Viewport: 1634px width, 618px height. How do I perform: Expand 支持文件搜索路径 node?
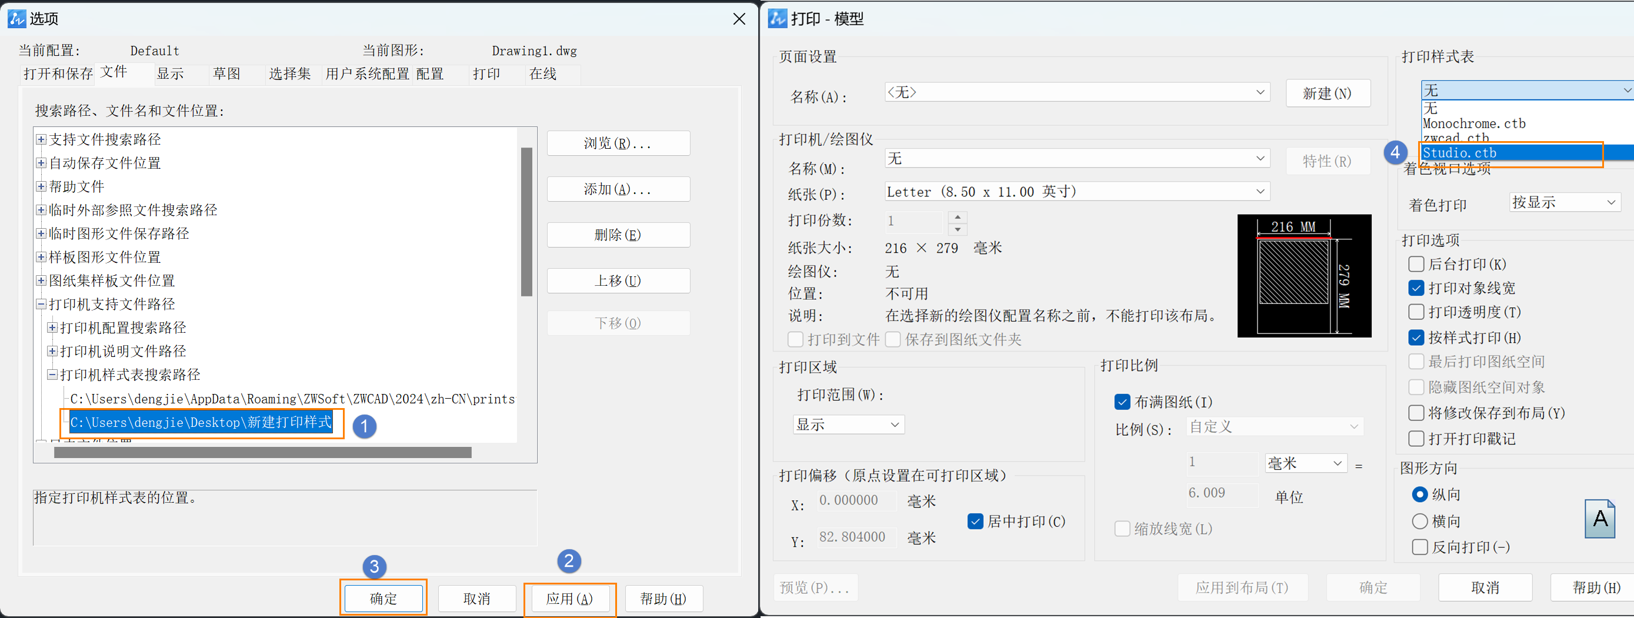41,139
